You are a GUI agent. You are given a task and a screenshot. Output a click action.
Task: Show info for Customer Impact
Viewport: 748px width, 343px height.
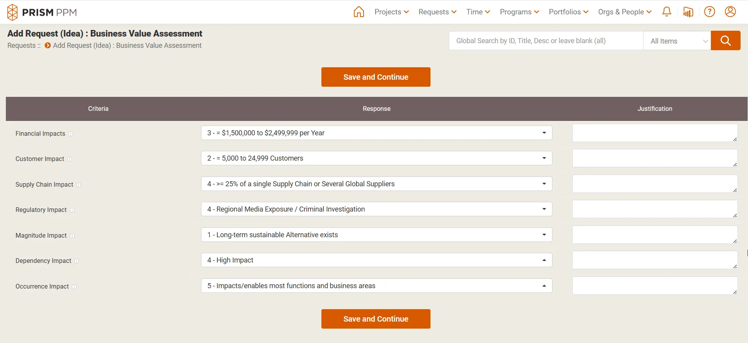pos(69,159)
